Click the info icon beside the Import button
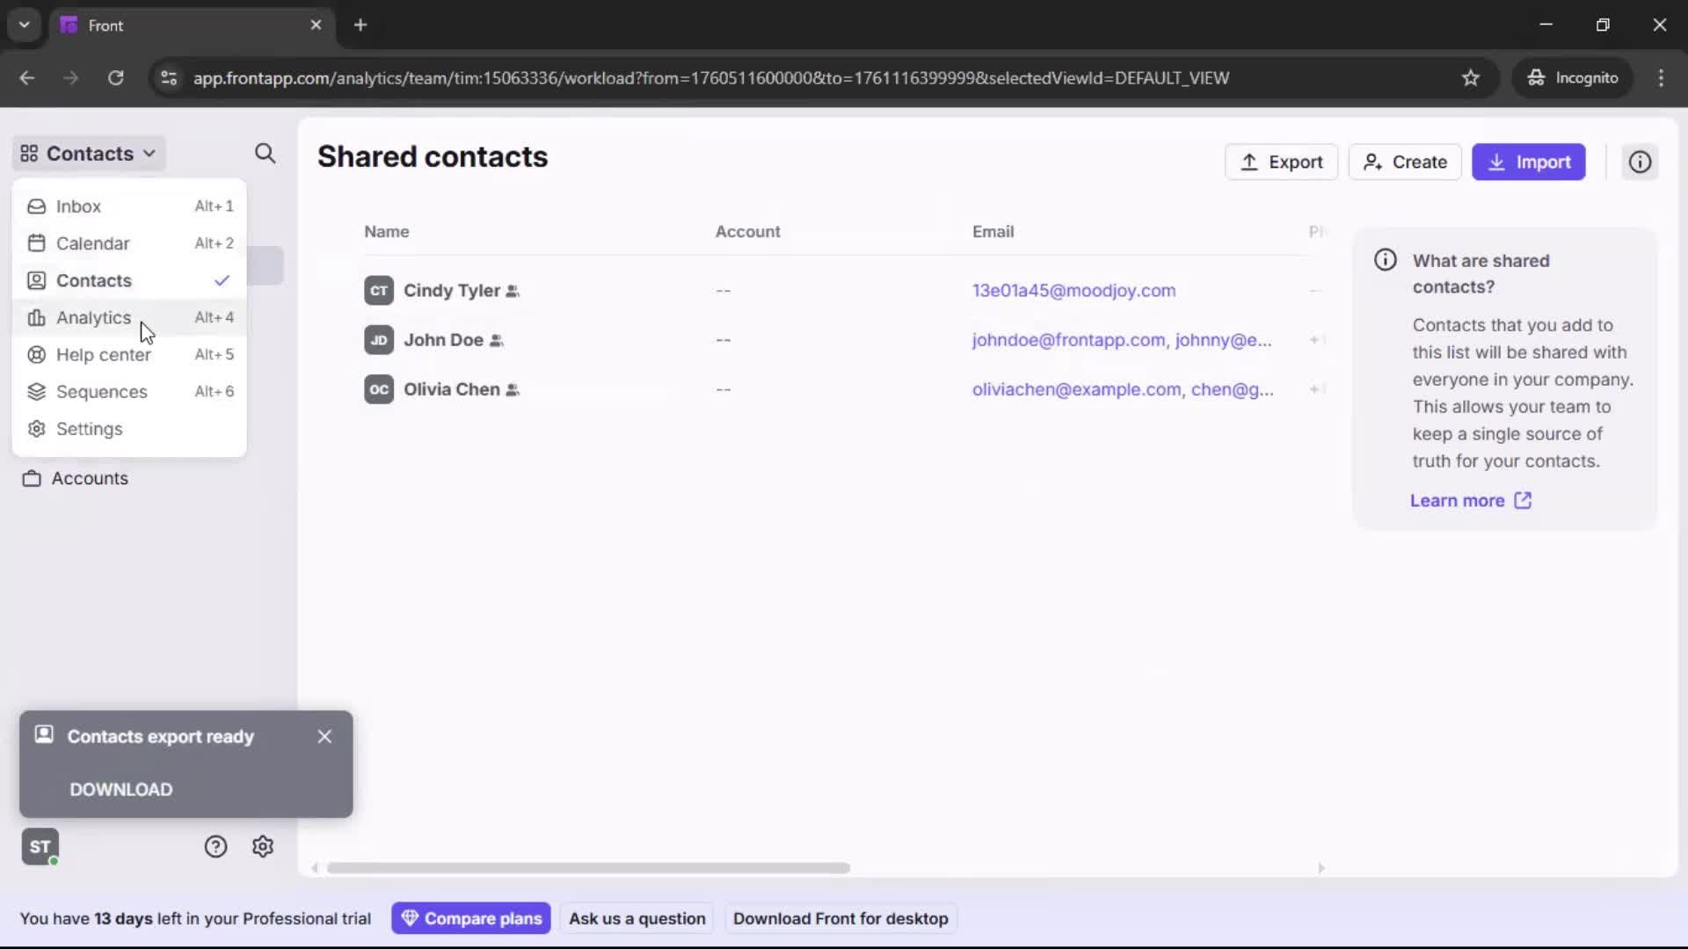This screenshot has height=949, width=1688. click(x=1641, y=162)
